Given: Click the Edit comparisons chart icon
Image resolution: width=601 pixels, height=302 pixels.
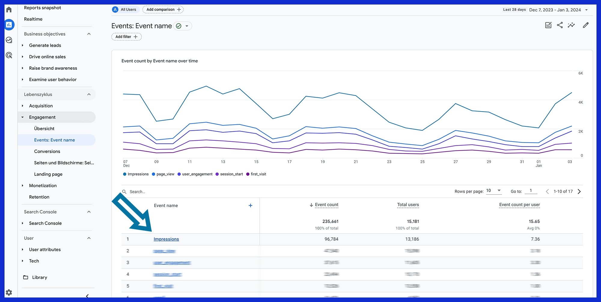Looking at the screenshot, I should click(x=548, y=25).
